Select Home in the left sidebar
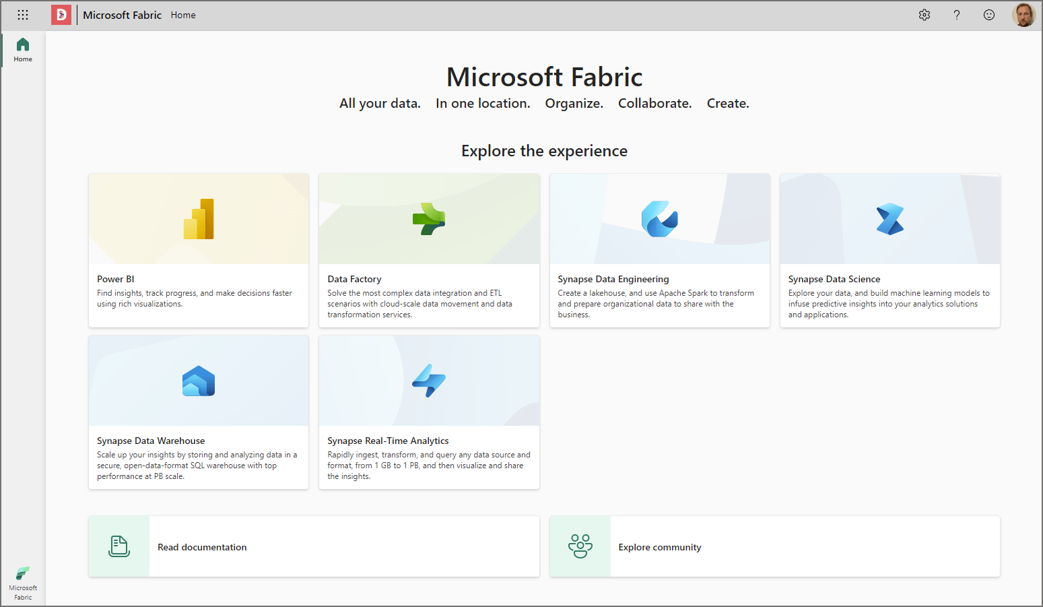The height and width of the screenshot is (607, 1043). (22, 49)
